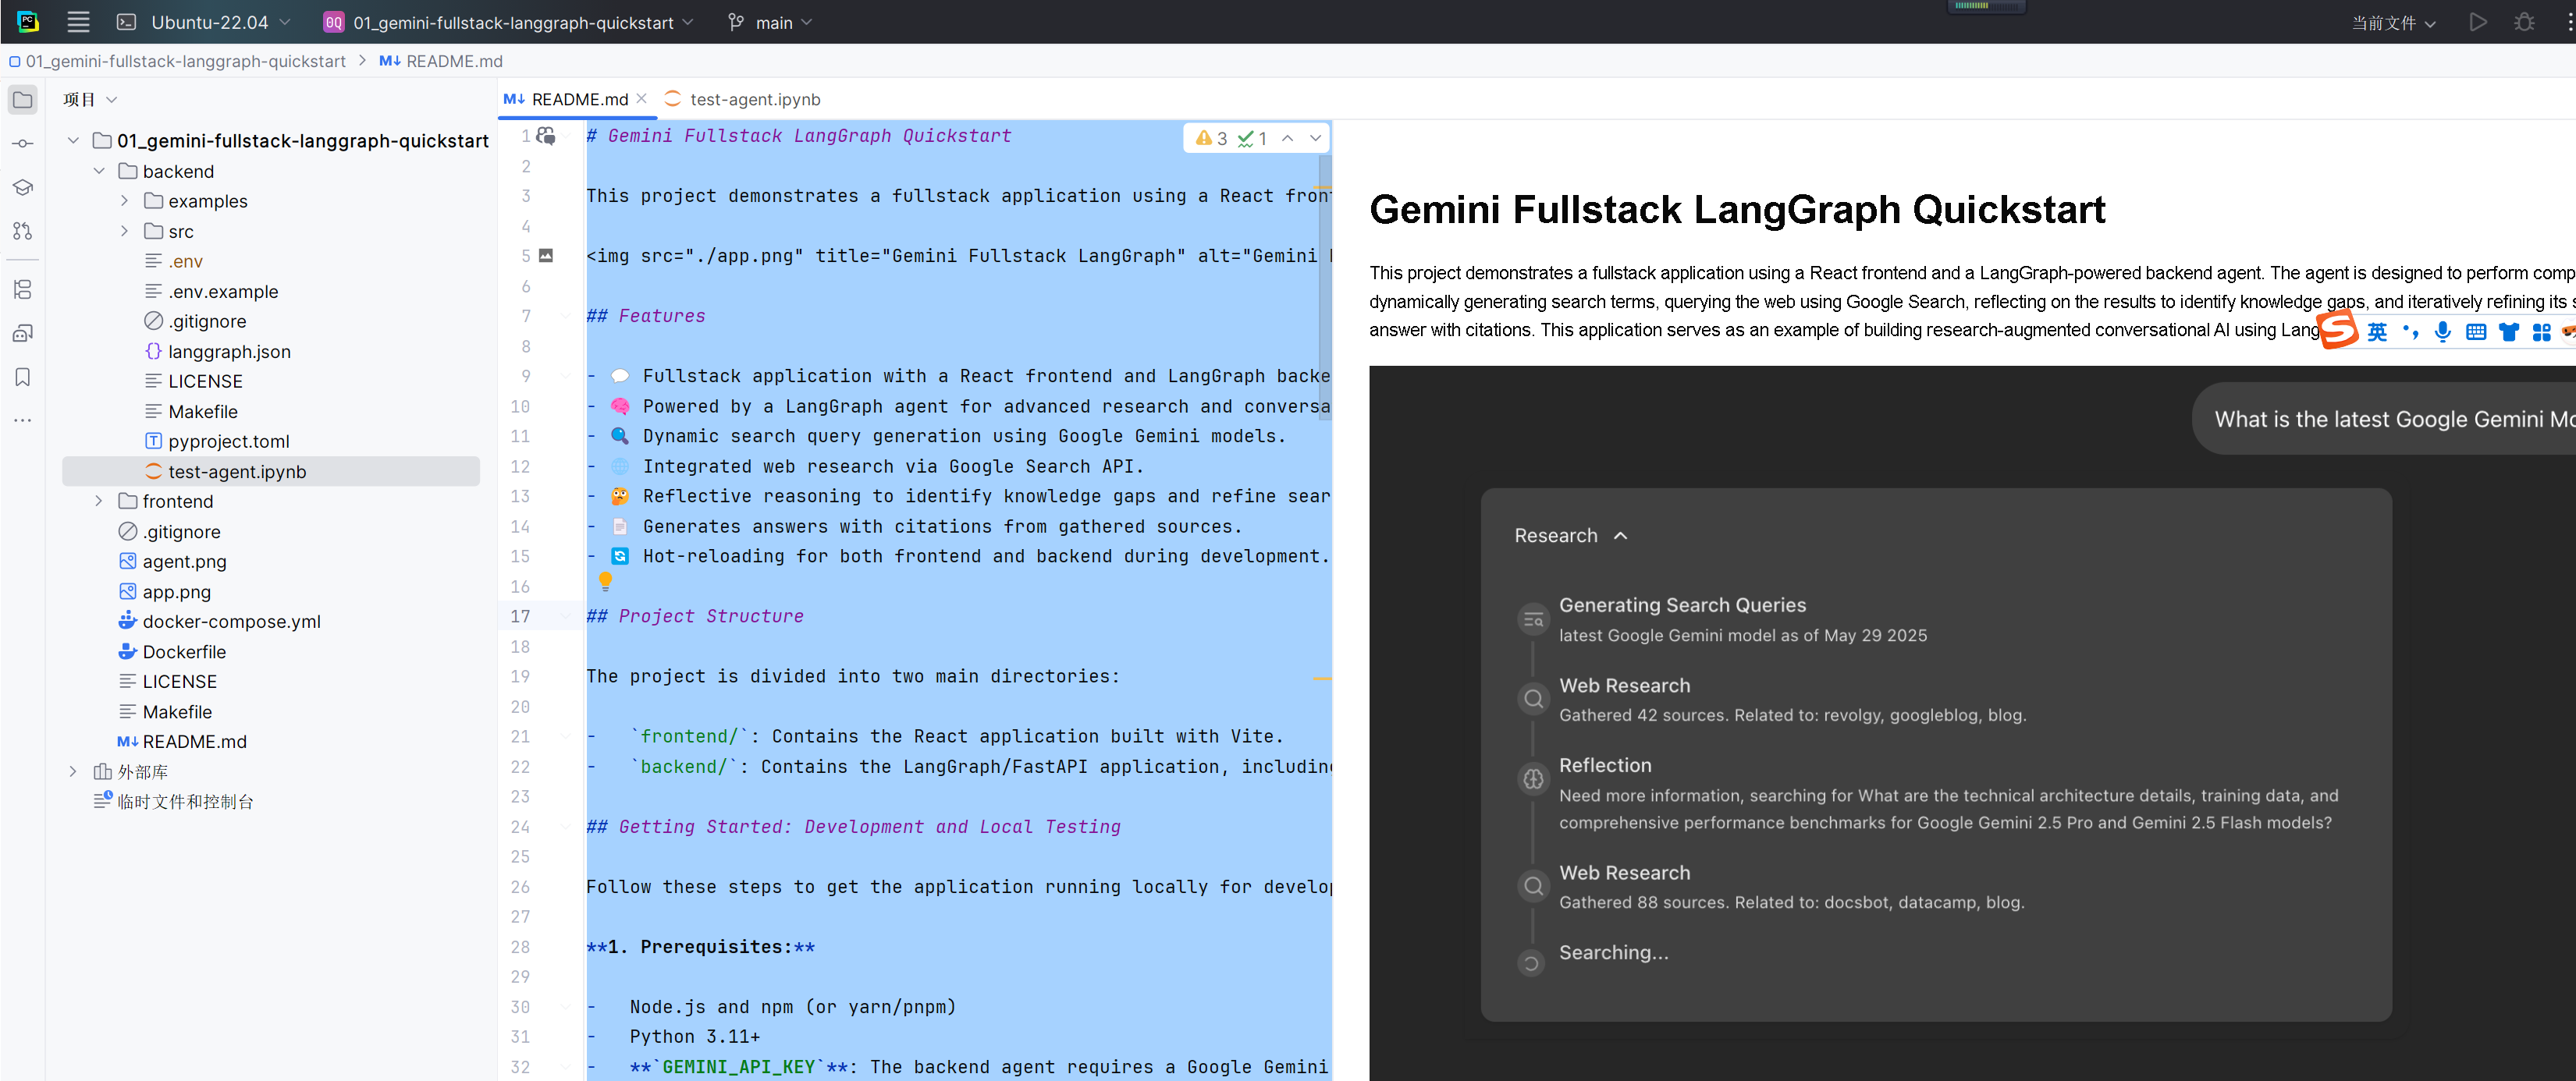Jump to next highlighted problem arrow

[x=1315, y=139]
